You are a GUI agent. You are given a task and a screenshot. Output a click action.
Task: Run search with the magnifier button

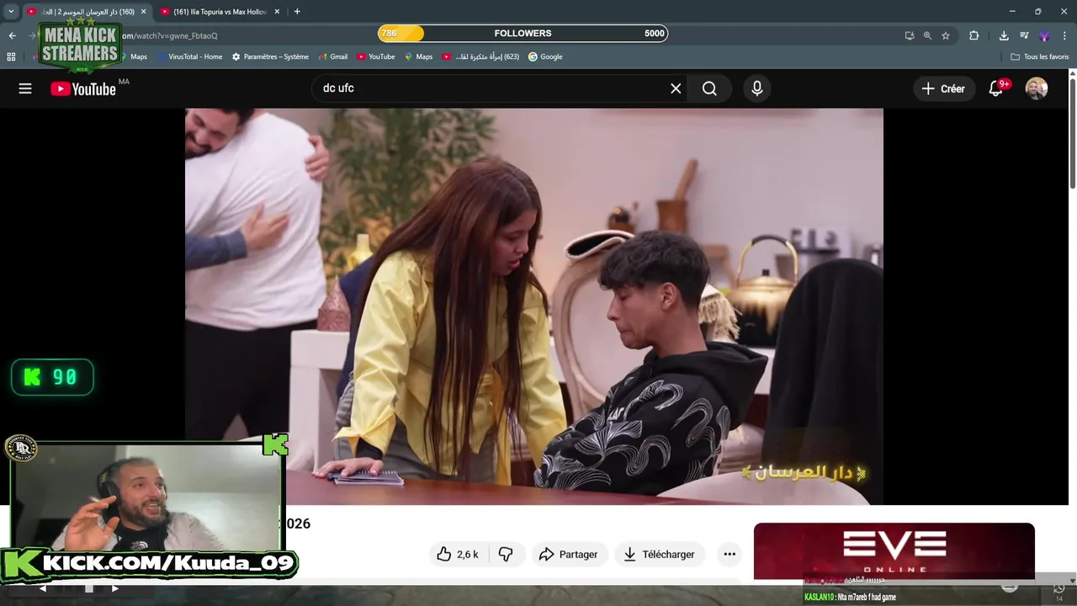pos(709,88)
